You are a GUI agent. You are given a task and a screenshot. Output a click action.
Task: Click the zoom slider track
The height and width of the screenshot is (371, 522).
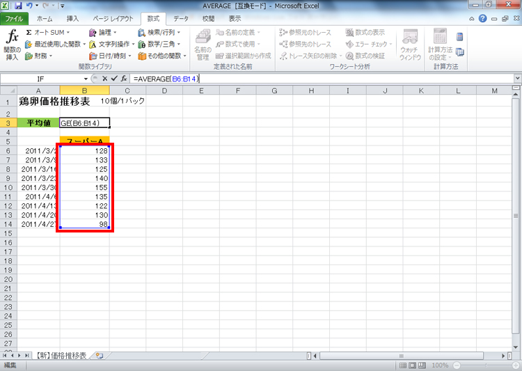486,365
